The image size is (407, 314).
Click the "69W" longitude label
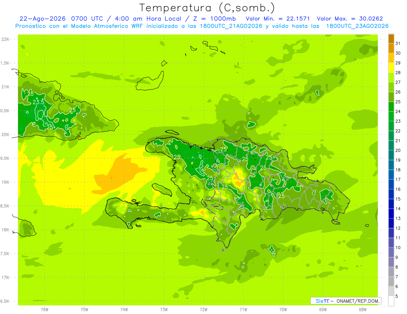click(x=323, y=310)
